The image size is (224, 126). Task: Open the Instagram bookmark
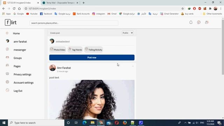click(x=99, y=14)
